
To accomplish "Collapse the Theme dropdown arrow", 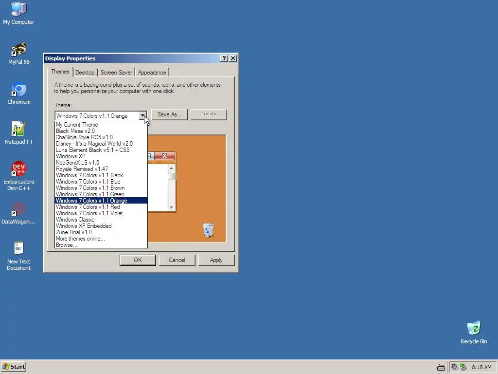I will pyautogui.click(x=143, y=115).
